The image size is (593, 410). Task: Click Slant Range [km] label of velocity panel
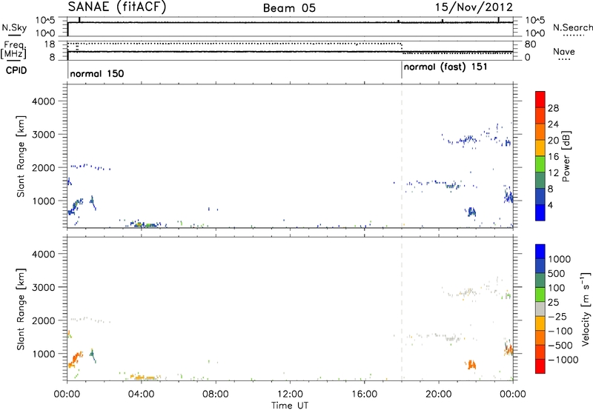[21, 309]
